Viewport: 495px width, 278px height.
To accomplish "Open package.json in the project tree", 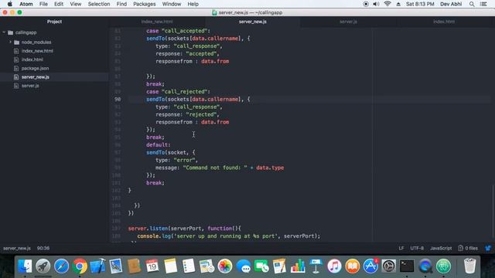I will 35,69.
